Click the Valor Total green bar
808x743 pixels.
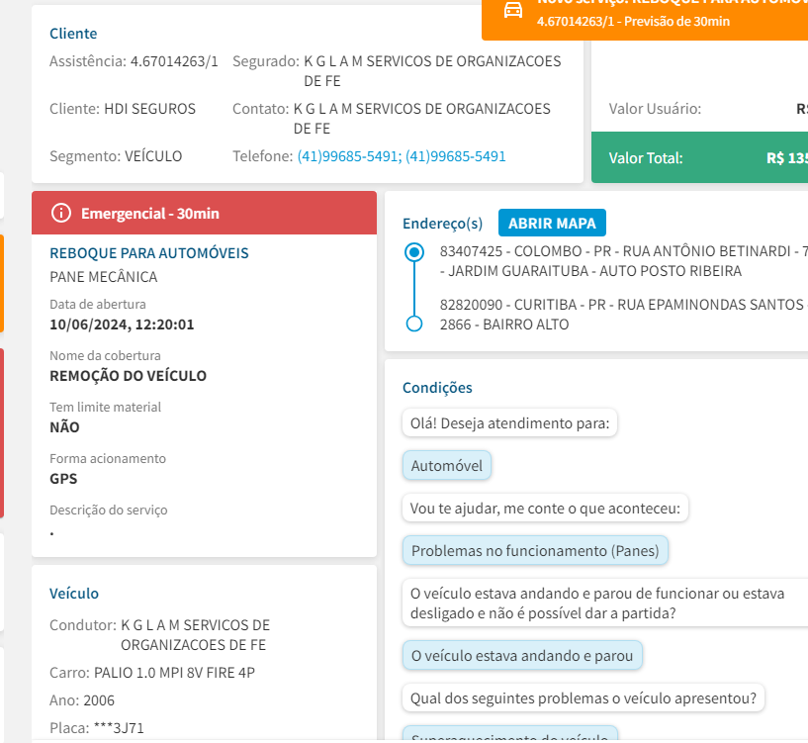[x=700, y=157]
